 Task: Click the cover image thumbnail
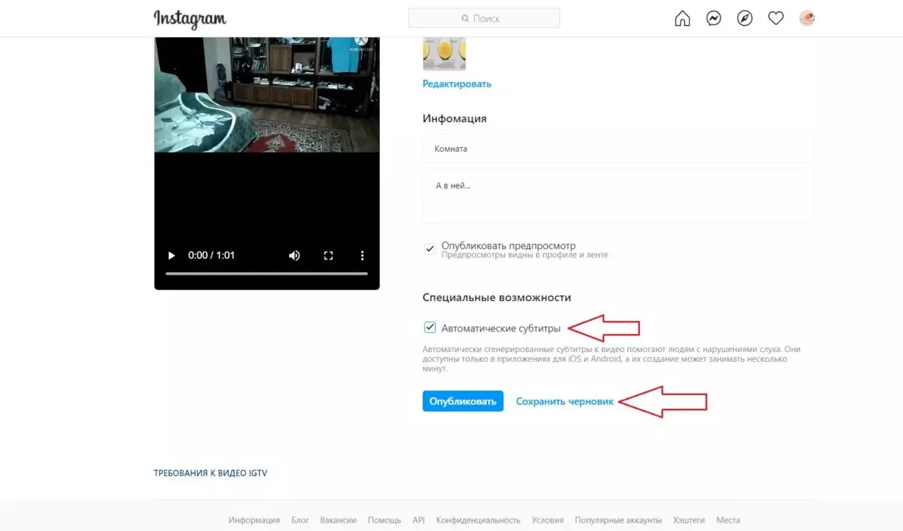pos(444,54)
